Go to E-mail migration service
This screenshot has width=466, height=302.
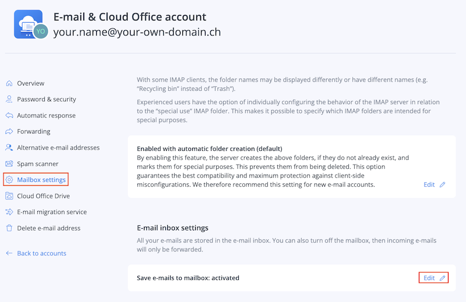(52, 212)
